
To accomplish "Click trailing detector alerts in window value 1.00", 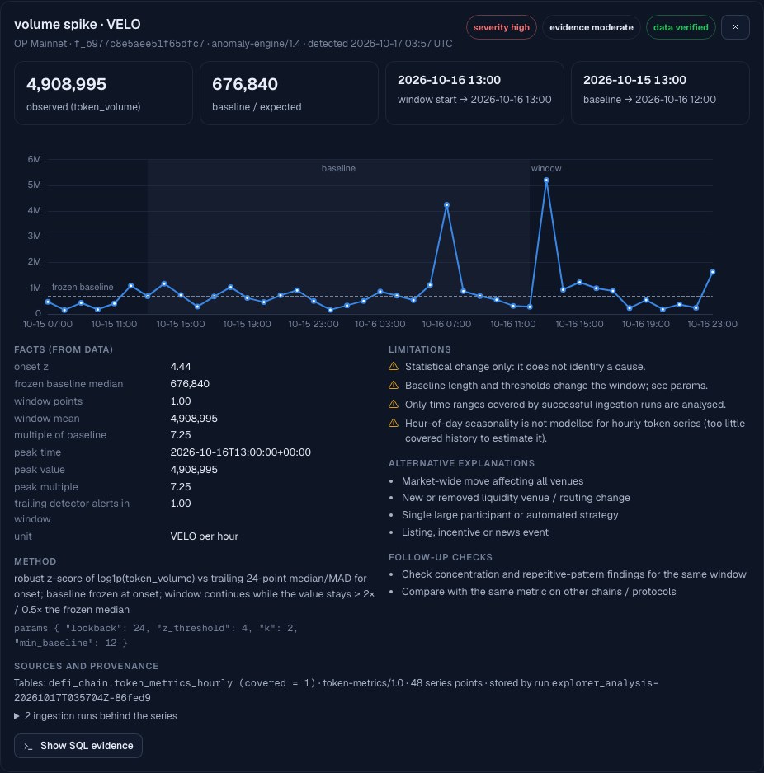I will [181, 504].
